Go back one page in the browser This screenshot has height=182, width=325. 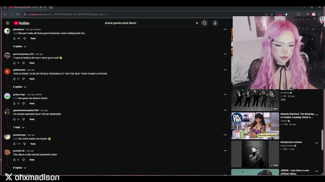pyautogui.click(x=5, y=14)
